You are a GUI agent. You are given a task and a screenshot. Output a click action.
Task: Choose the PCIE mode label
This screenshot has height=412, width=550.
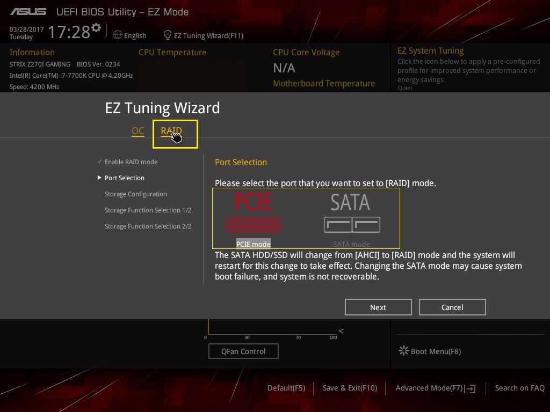254,244
